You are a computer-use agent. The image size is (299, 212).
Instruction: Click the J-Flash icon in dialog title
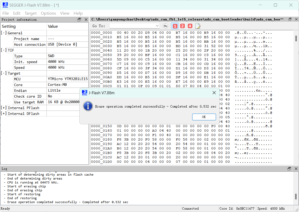pyautogui.click(x=85, y=93)
